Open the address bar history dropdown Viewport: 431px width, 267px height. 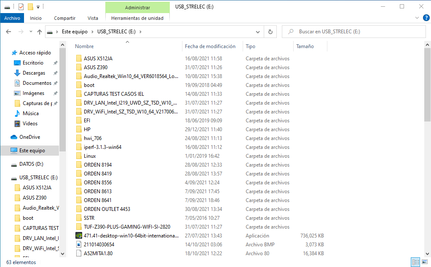pyautogui.click(x=258, y=32)
